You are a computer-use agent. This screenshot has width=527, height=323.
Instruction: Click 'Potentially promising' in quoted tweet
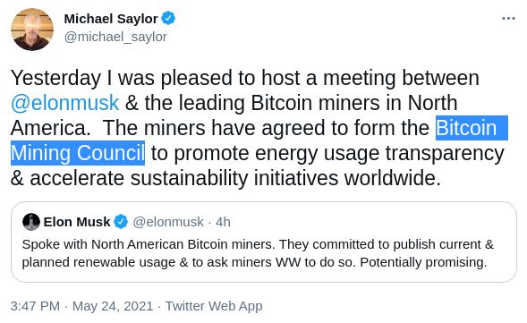423,262
